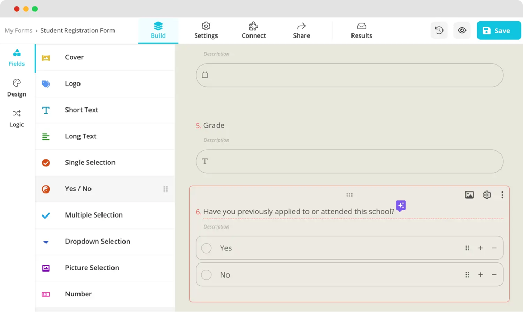
Task: Switch to the Settings tab
Action: (x=206, y=30)
